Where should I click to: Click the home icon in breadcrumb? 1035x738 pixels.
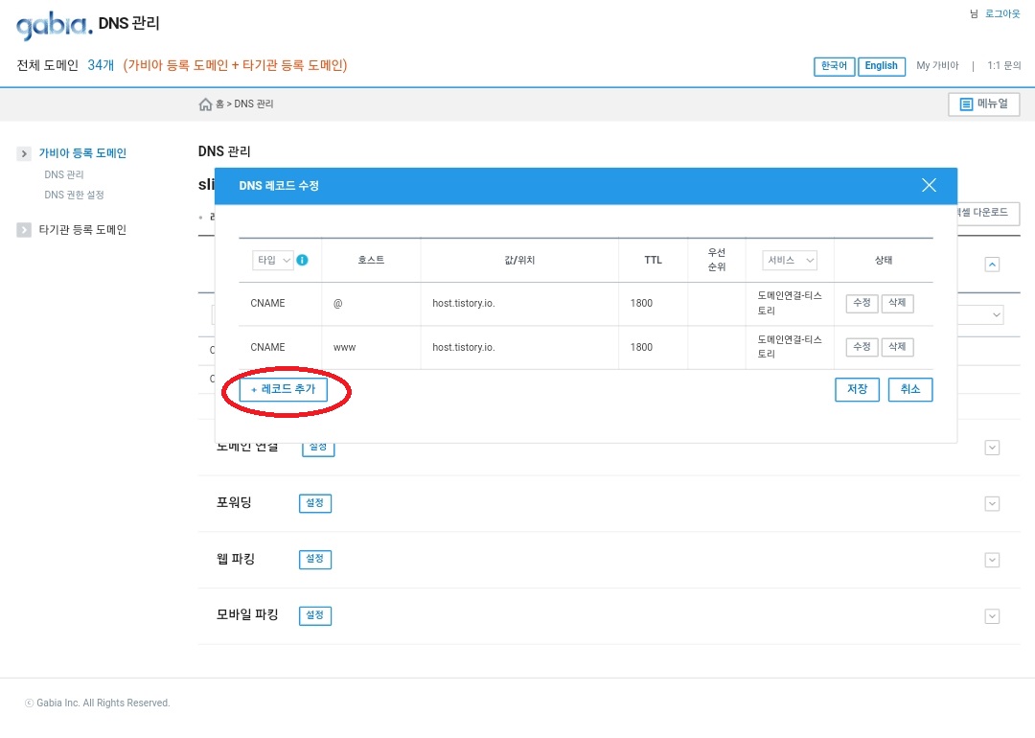tap(205, 104)
